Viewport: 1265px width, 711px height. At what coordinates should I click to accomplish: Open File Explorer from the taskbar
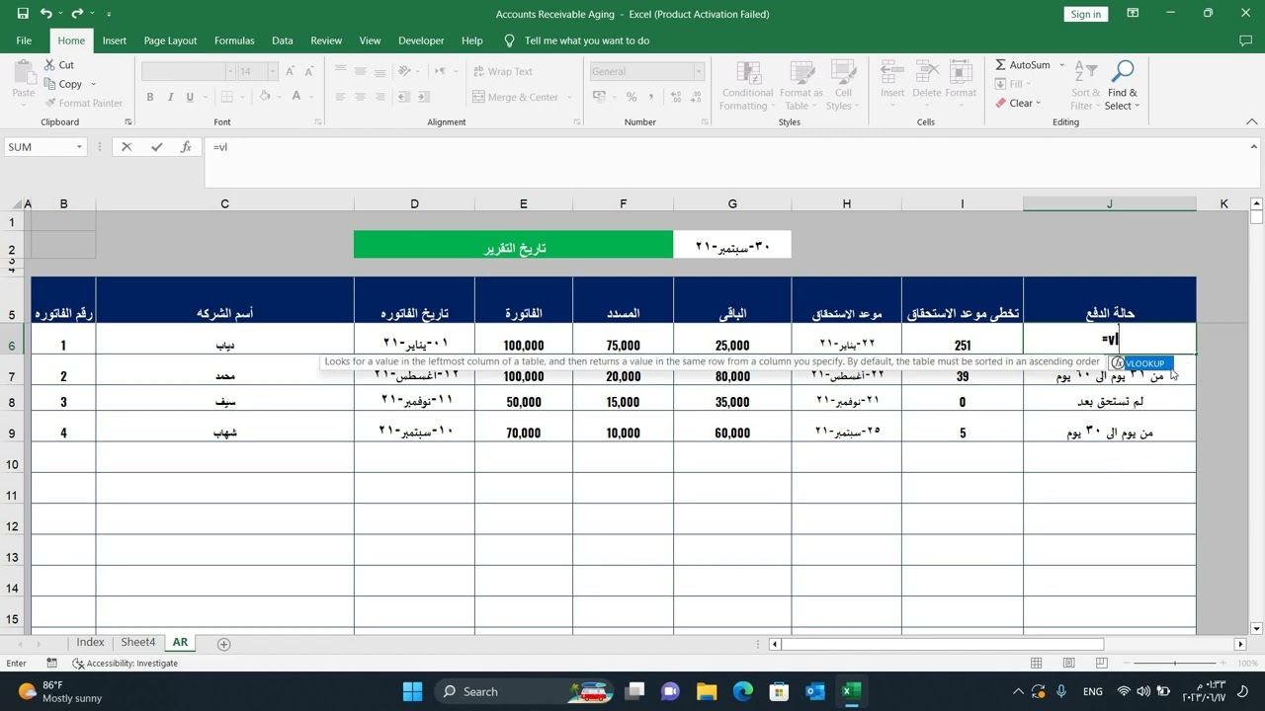(707, 691)
